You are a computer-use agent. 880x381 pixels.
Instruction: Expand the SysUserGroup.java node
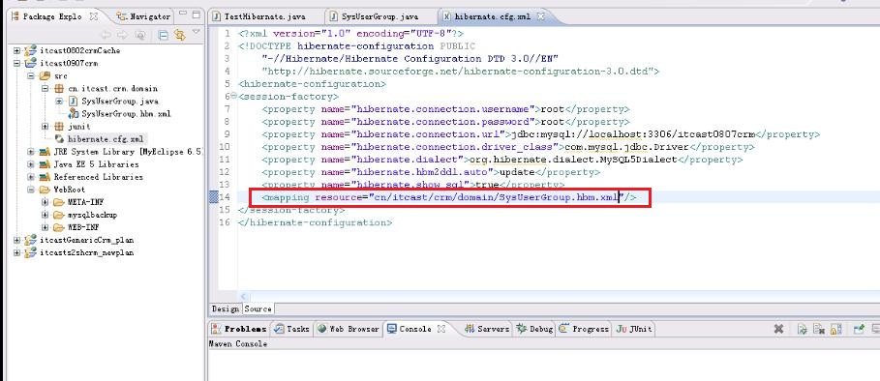pos(59,102)
